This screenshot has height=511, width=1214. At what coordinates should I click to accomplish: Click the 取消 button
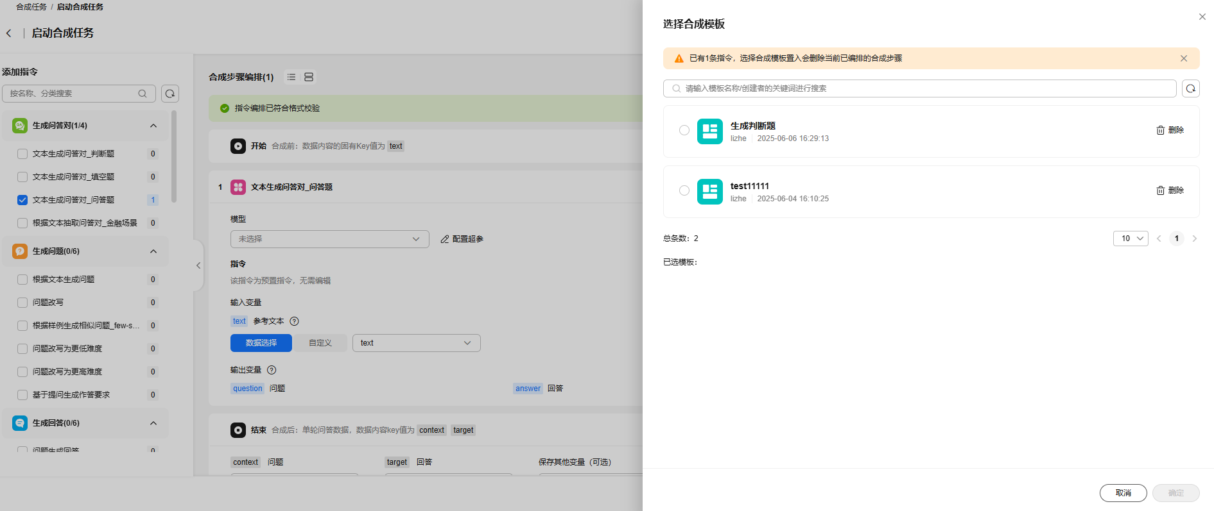pos(1123,493)
